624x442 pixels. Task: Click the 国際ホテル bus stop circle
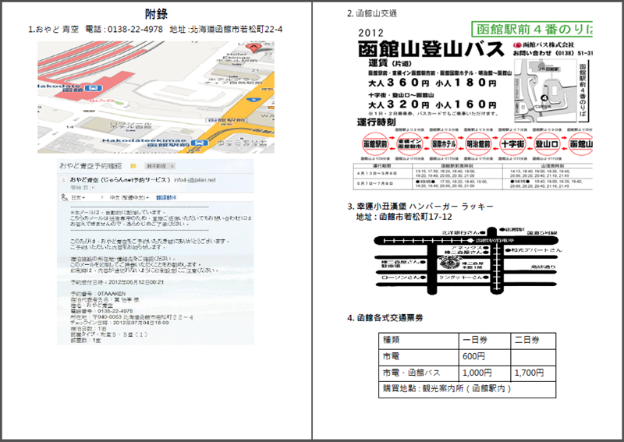[443, 144]
